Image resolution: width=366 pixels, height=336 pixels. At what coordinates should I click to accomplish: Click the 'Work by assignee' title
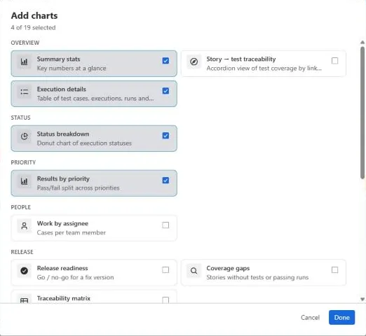click(x=62, y=223)
